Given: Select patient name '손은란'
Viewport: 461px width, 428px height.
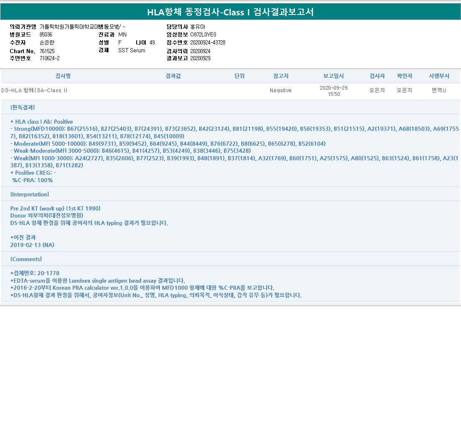Looking at the screenshot, I should tap(47, 43).
